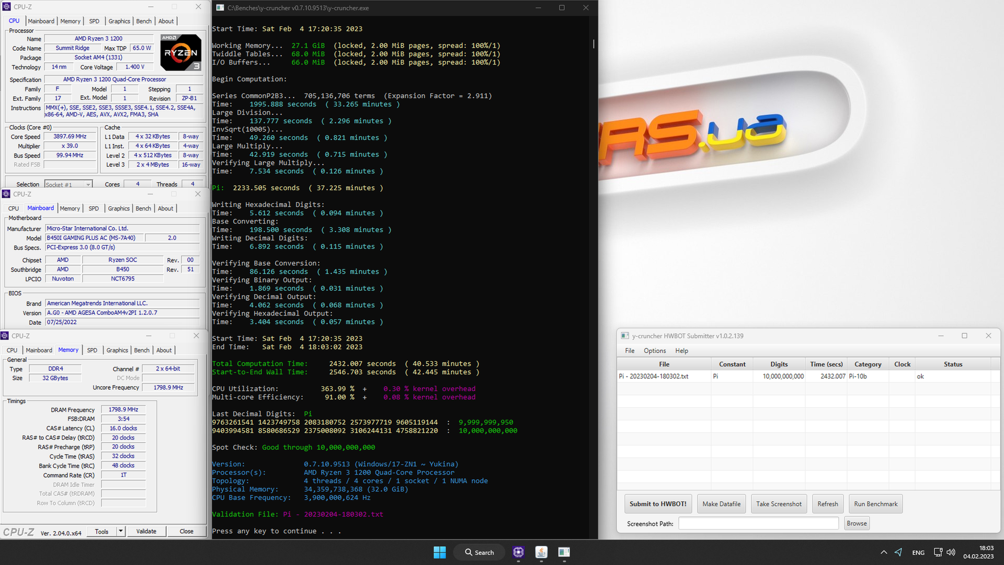Screen dimensions: 1004x565
Task: Open the Mainboard tab in top CPU-Z window
Action: (41, 21)
